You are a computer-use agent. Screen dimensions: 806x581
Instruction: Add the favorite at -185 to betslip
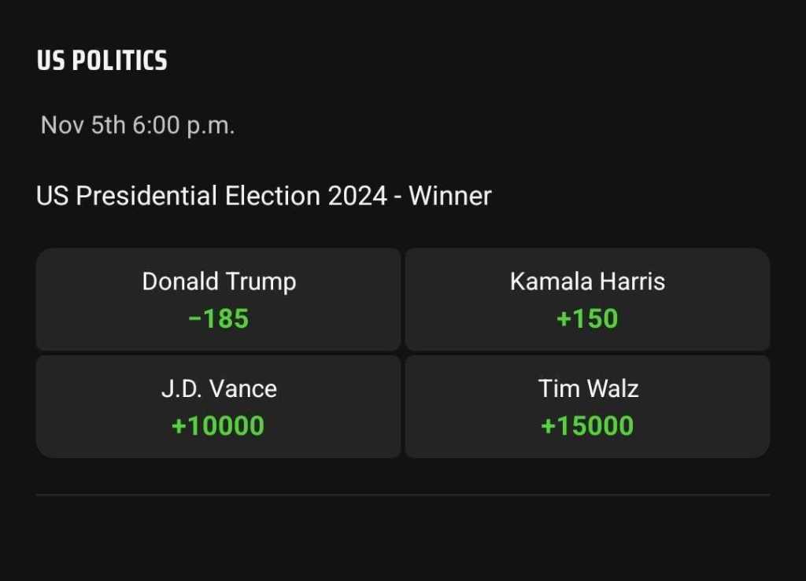coord(218,300)
